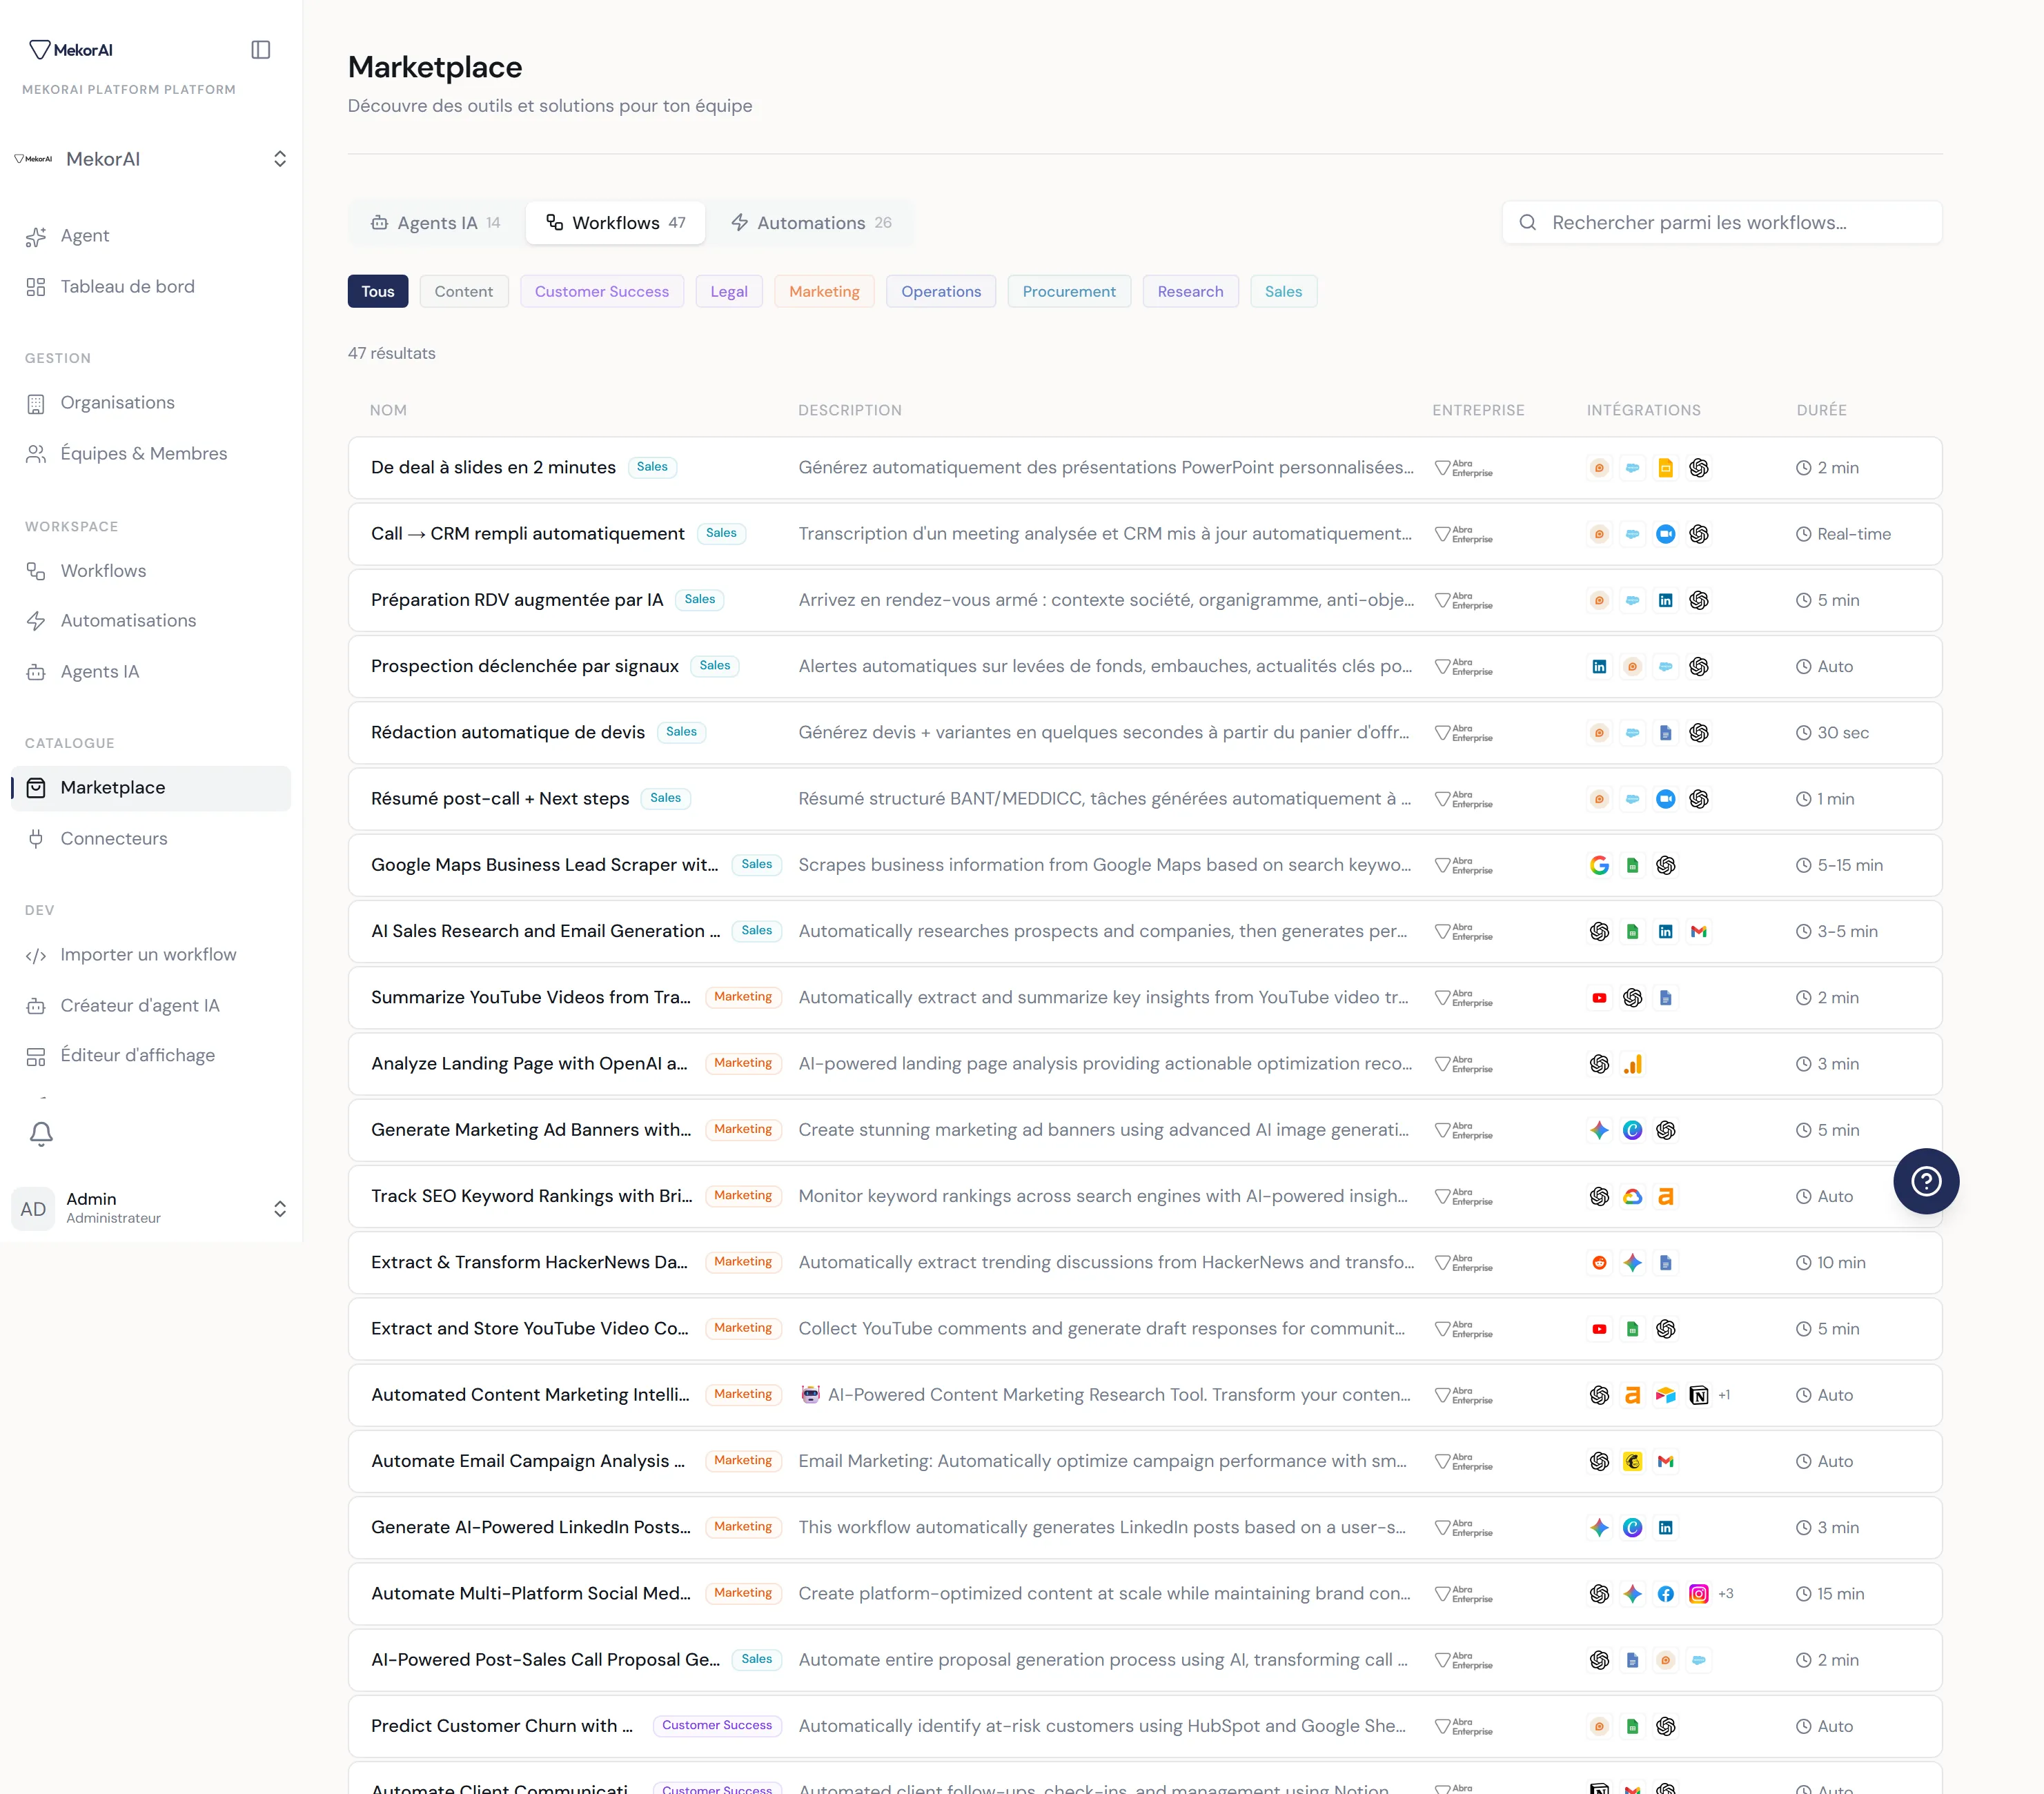Click the Importer un workflow code icon

pyautogui.click(x=36, y=955)
